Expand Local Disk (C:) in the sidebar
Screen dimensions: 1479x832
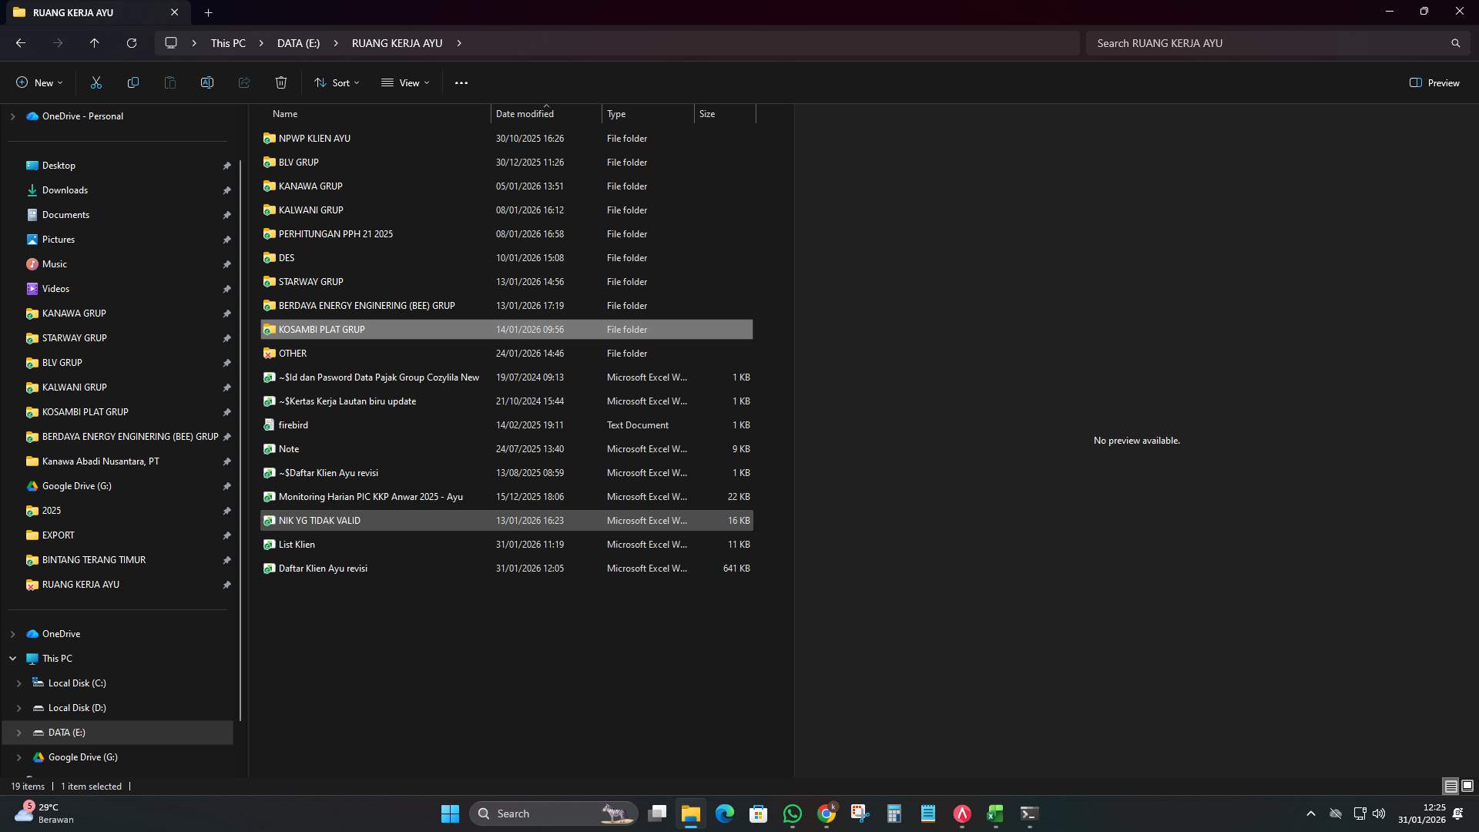(18, 683)
